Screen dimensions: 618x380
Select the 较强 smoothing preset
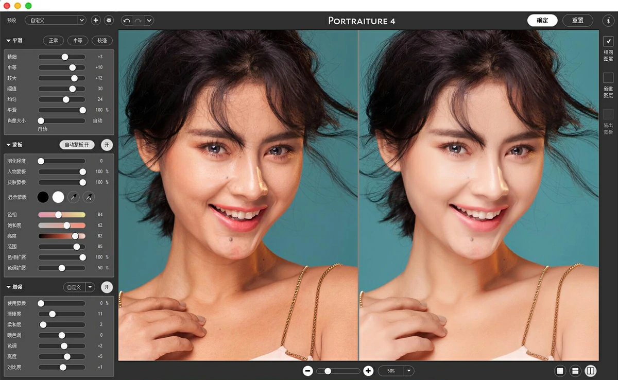coord(102,41)
